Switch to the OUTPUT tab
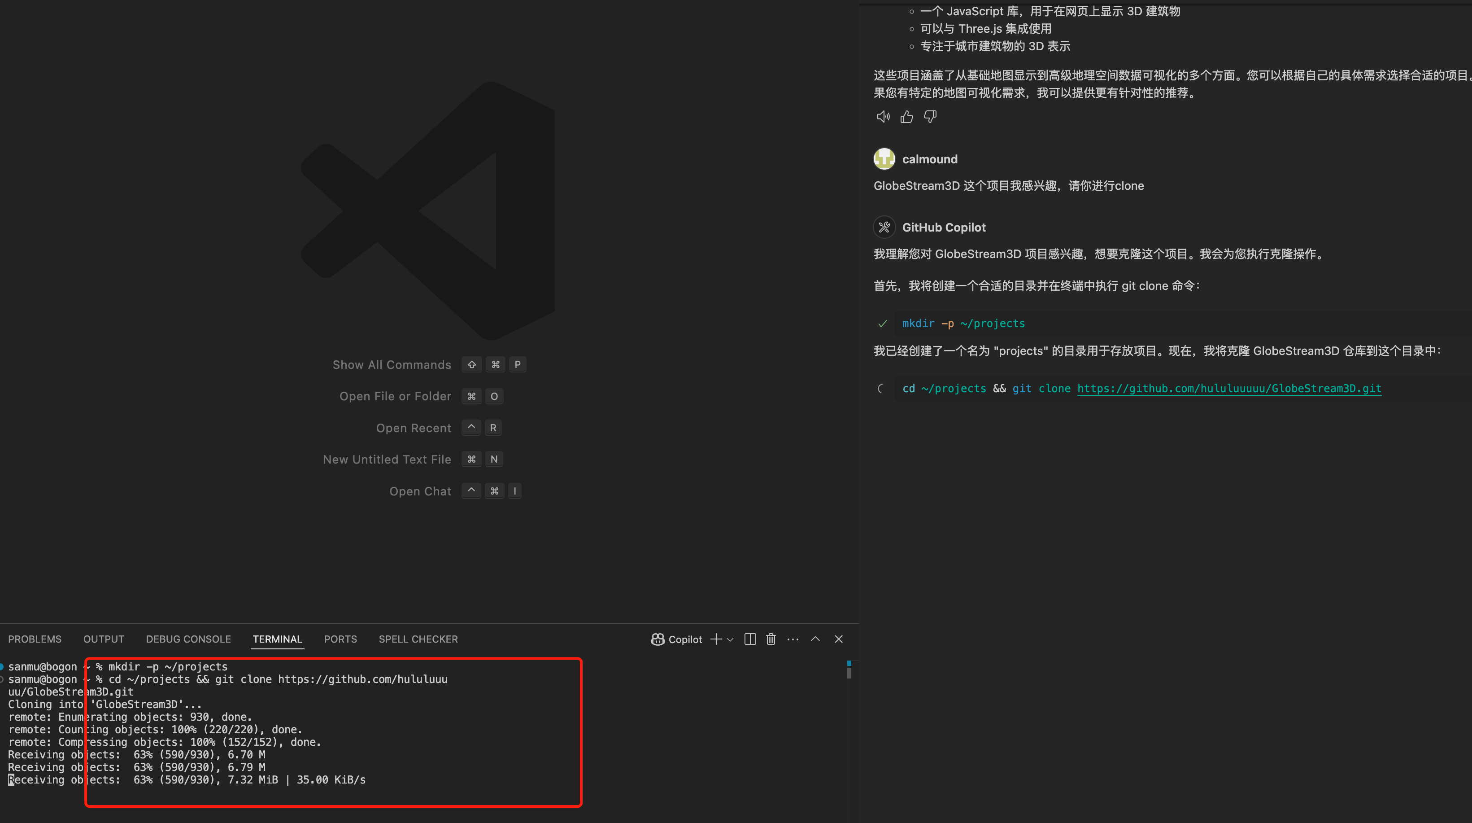Screen dimensions: 1472x823 (104, 639)
